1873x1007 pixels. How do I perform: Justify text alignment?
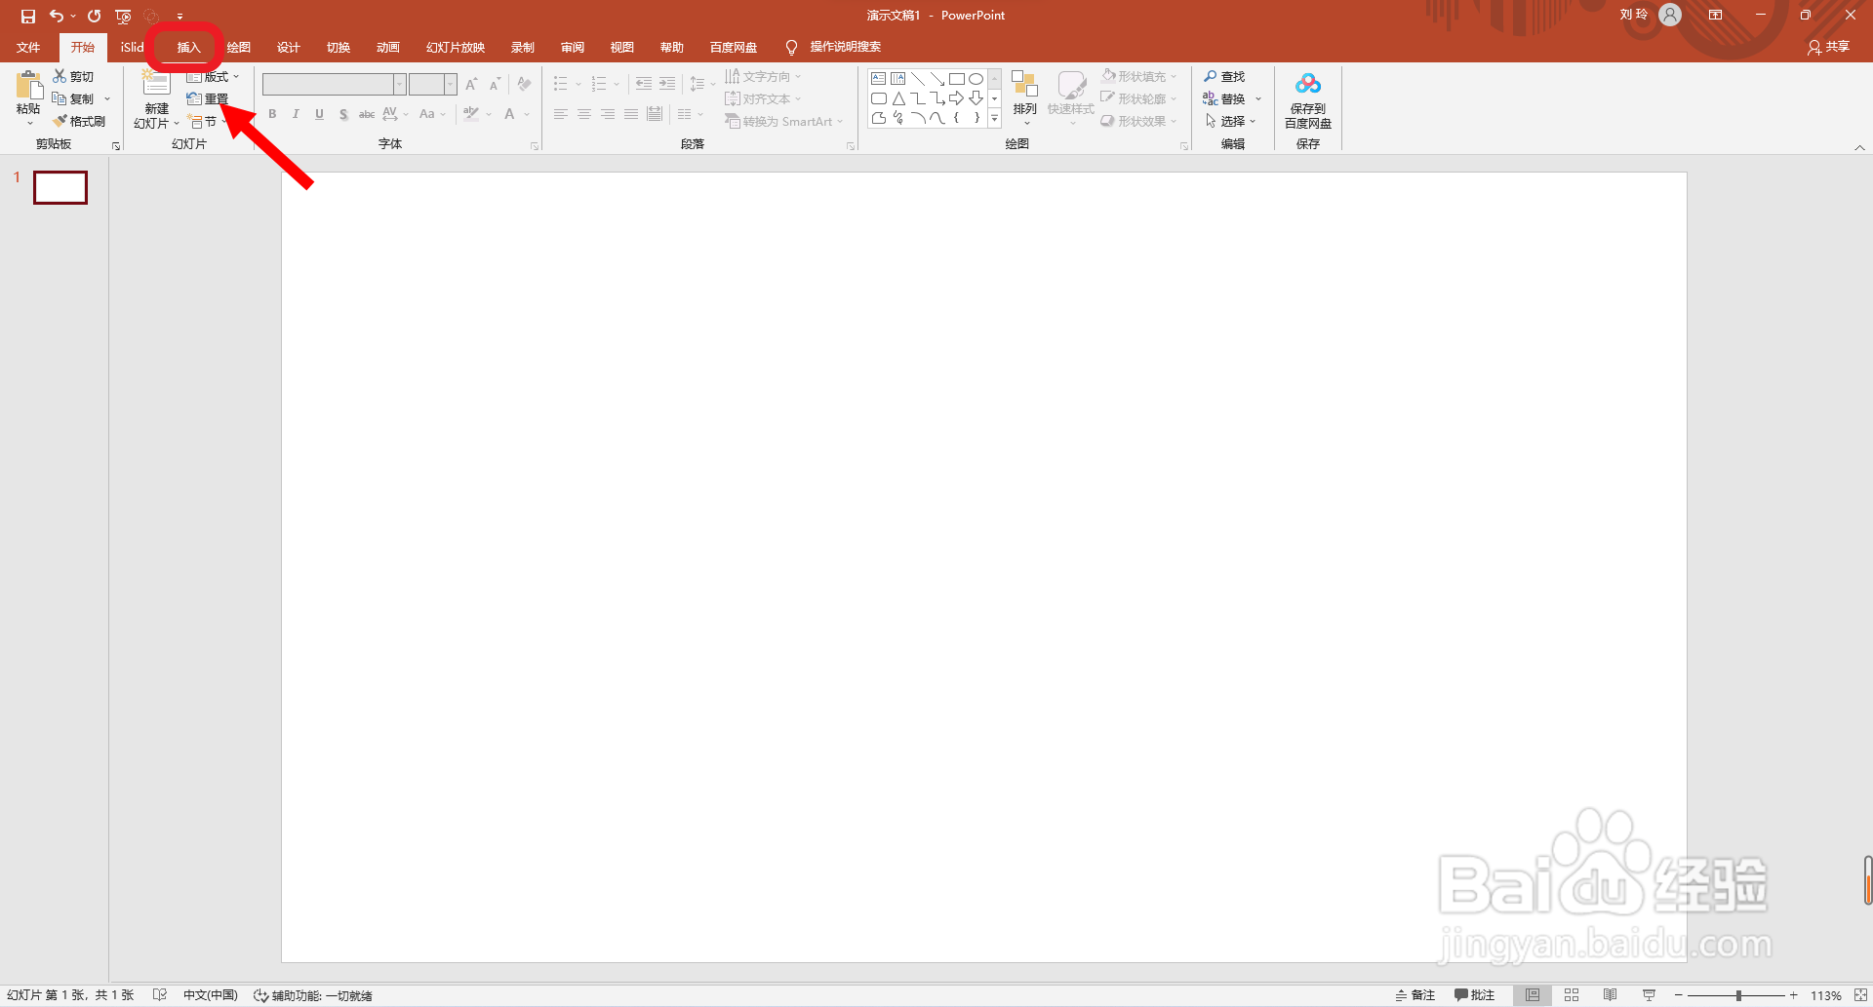(631, 114)
